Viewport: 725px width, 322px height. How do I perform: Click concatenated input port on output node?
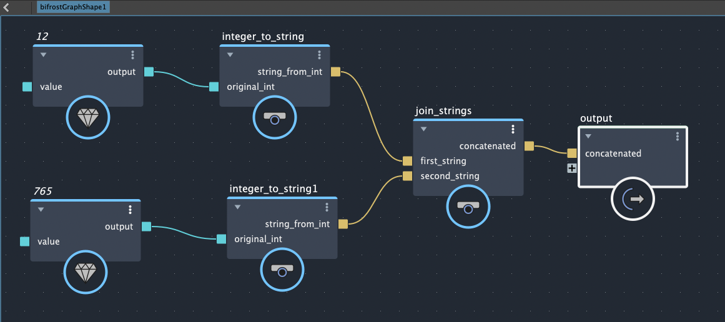click(x=572, y=153)
